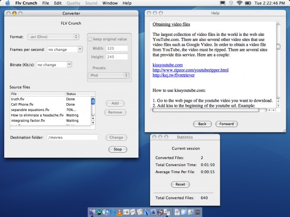Open the Apple menu
Screen dimensions: 290x217
click(7, 3)
